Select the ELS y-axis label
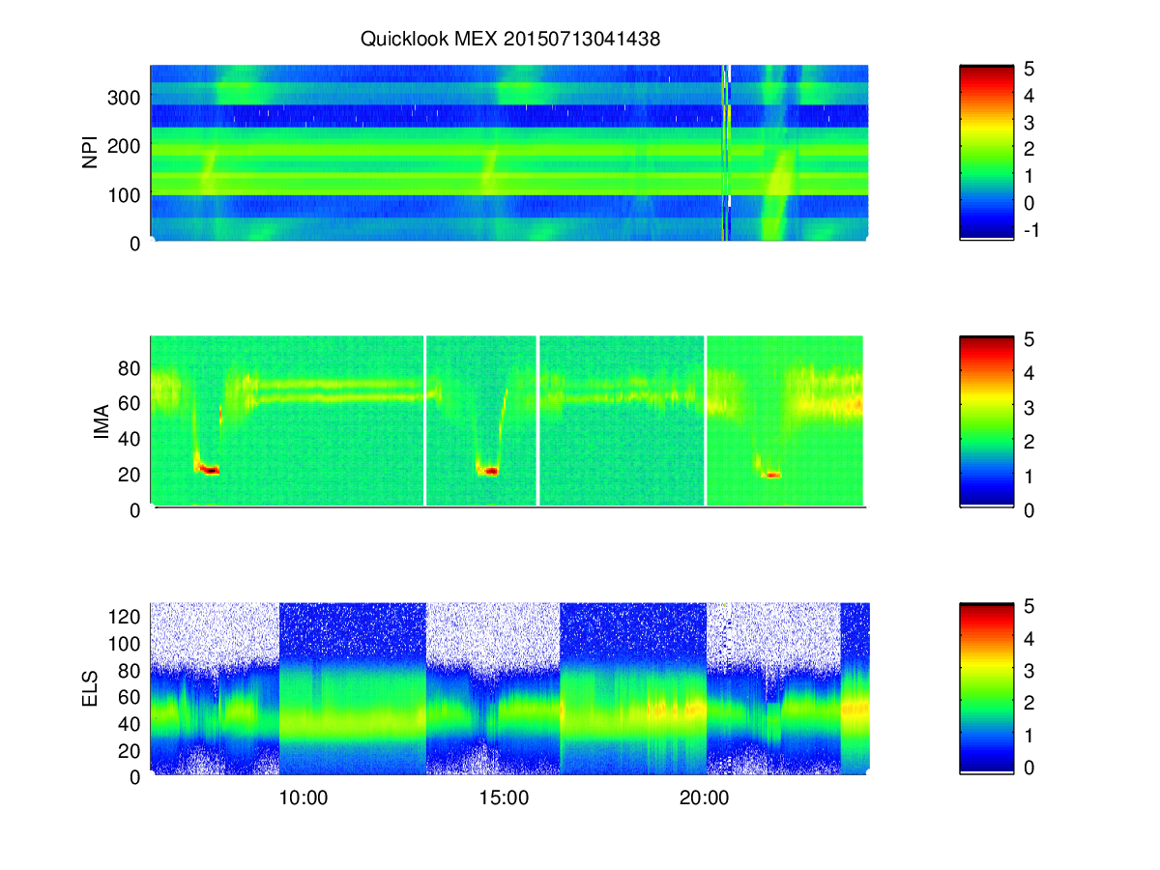 pyautogui.click(x=91, y=689)
